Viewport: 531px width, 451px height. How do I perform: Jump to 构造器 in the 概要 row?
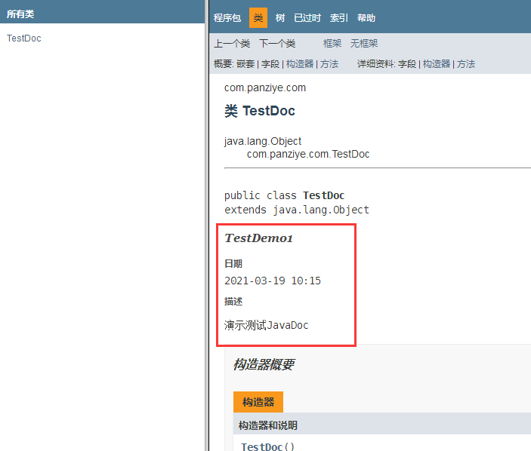pyautogui.click(x=300, y=64)
